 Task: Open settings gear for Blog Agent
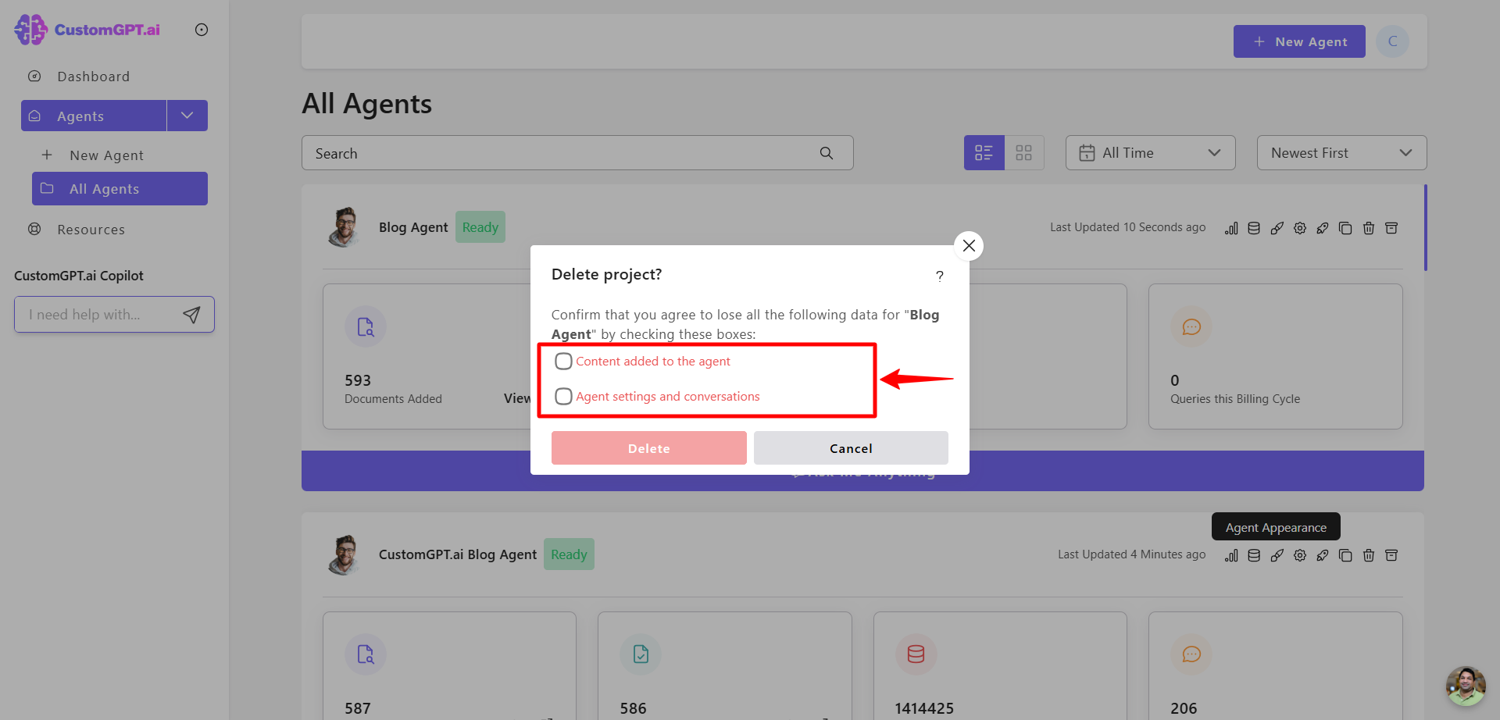[x=1300, y=228]
